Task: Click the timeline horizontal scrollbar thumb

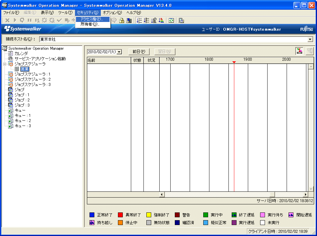Action: click(272, 194)
